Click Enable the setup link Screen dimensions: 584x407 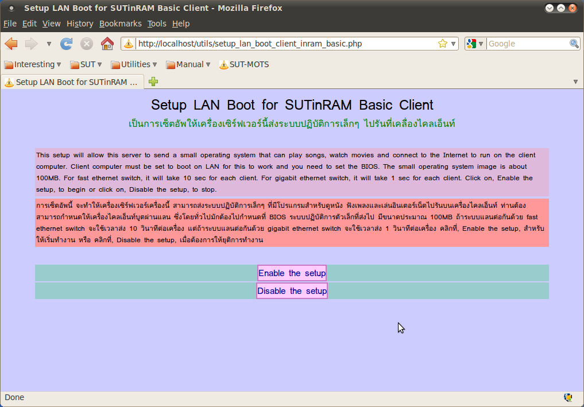pyautogui.click(x=292, y=273)
